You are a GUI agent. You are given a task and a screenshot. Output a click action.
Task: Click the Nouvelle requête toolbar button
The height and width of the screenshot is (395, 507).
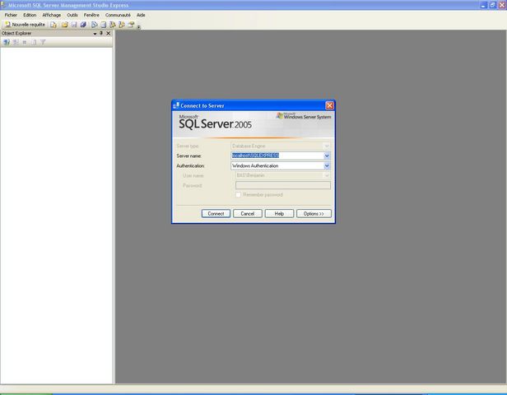[x=26, y=25]
